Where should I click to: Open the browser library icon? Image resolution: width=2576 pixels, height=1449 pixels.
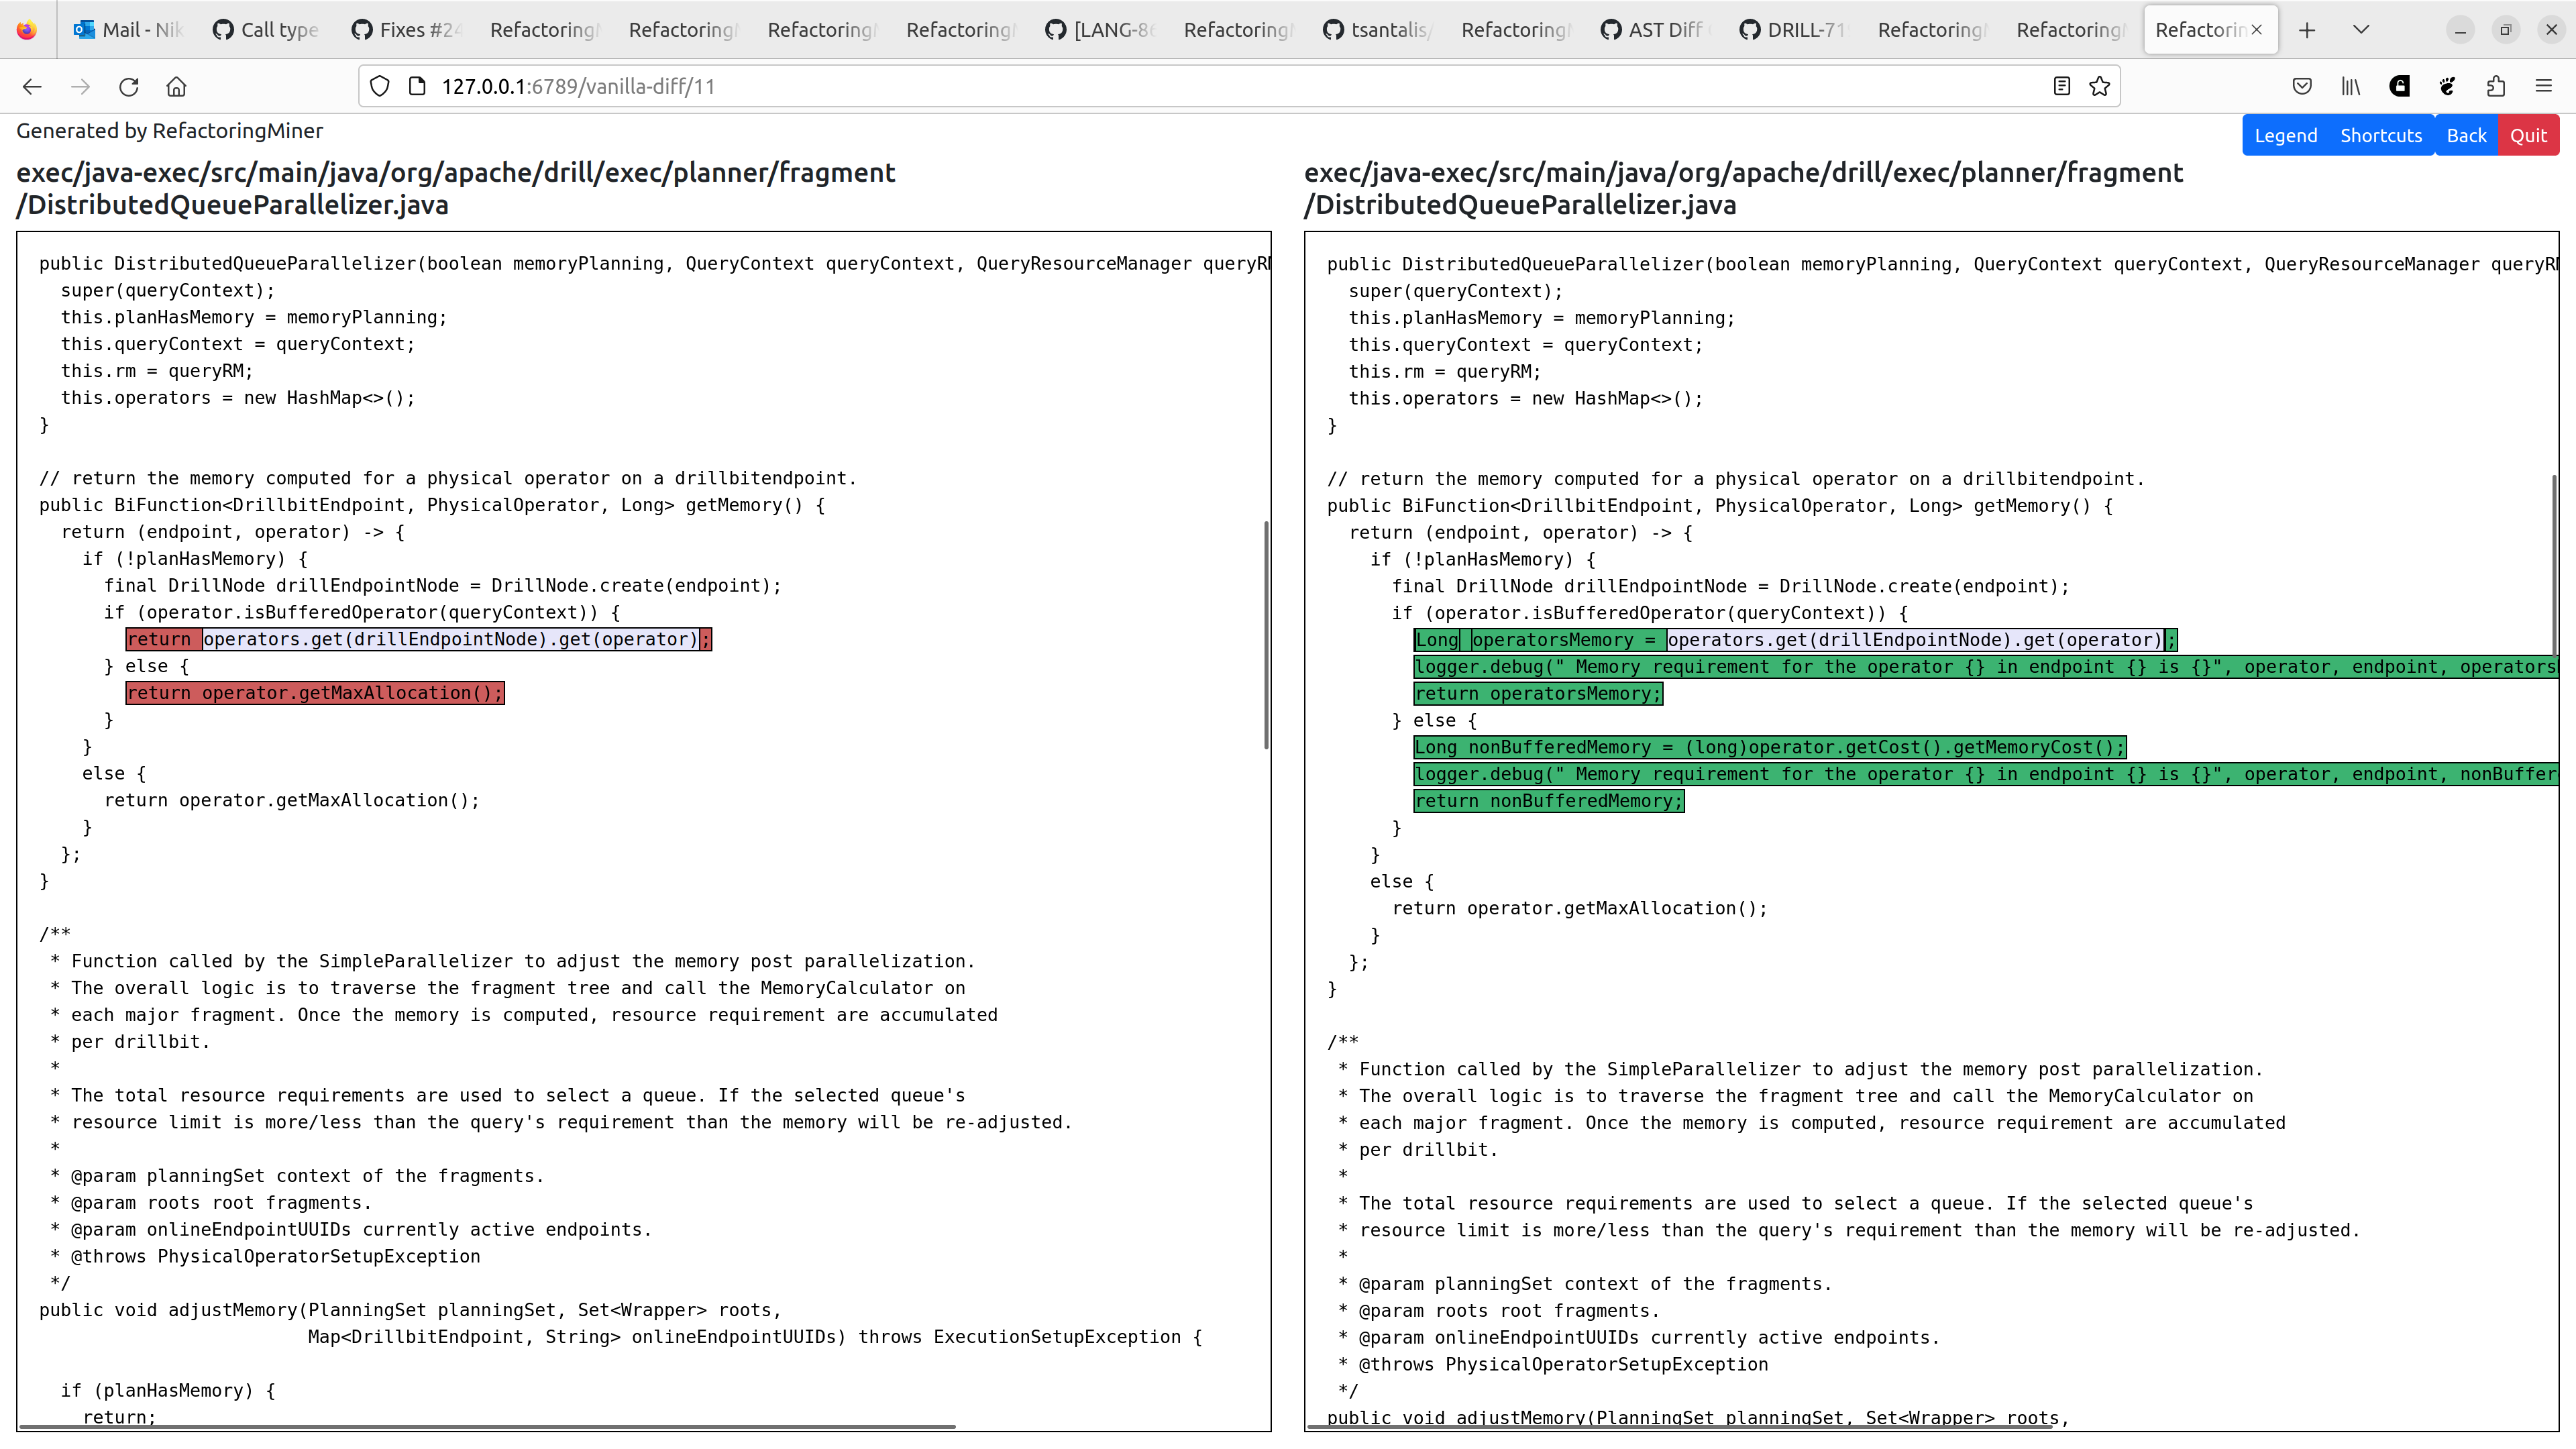(2350, 86)
